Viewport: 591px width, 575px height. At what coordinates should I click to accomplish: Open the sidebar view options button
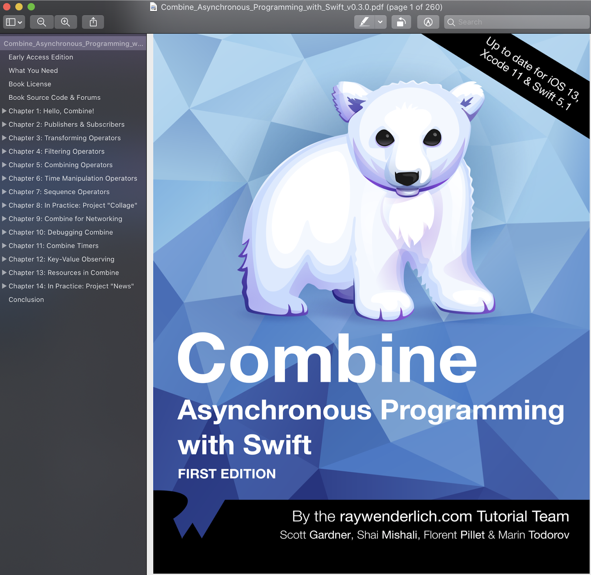tap(14, 22)
